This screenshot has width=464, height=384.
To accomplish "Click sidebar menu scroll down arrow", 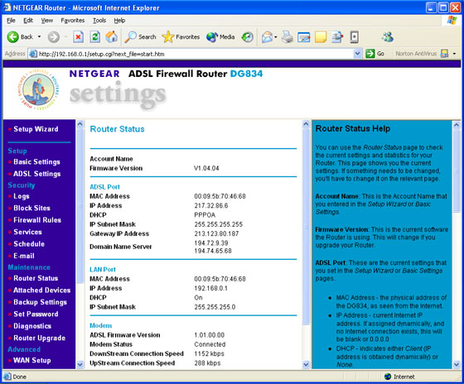I will [80, 365].
